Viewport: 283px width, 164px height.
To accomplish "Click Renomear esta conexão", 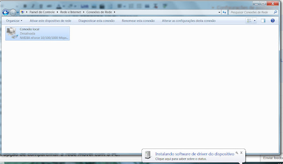I will [x=138, y=21].
